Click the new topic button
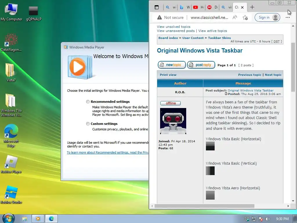The height and width of the screenshot is (223, 297). pos(172,65)
